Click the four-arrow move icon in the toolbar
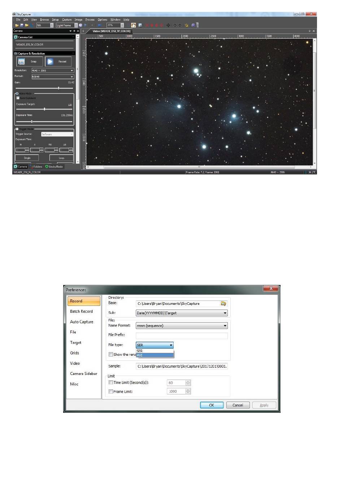This screenshot has height=493, width=343. pos(168,25)
